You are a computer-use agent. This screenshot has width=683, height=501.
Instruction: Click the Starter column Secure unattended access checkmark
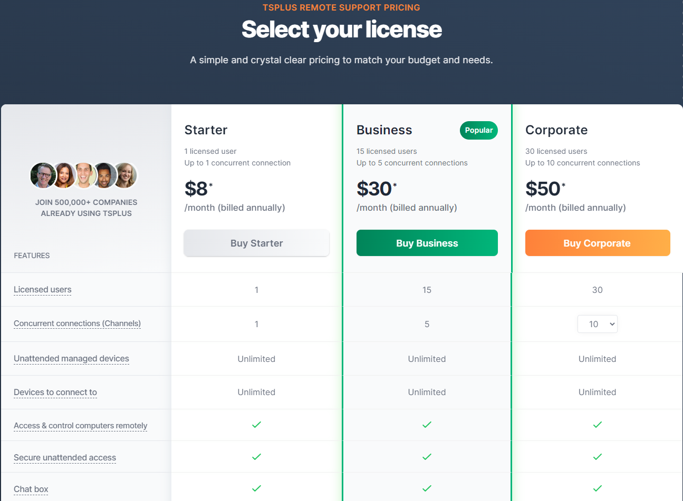pos(256,457)
